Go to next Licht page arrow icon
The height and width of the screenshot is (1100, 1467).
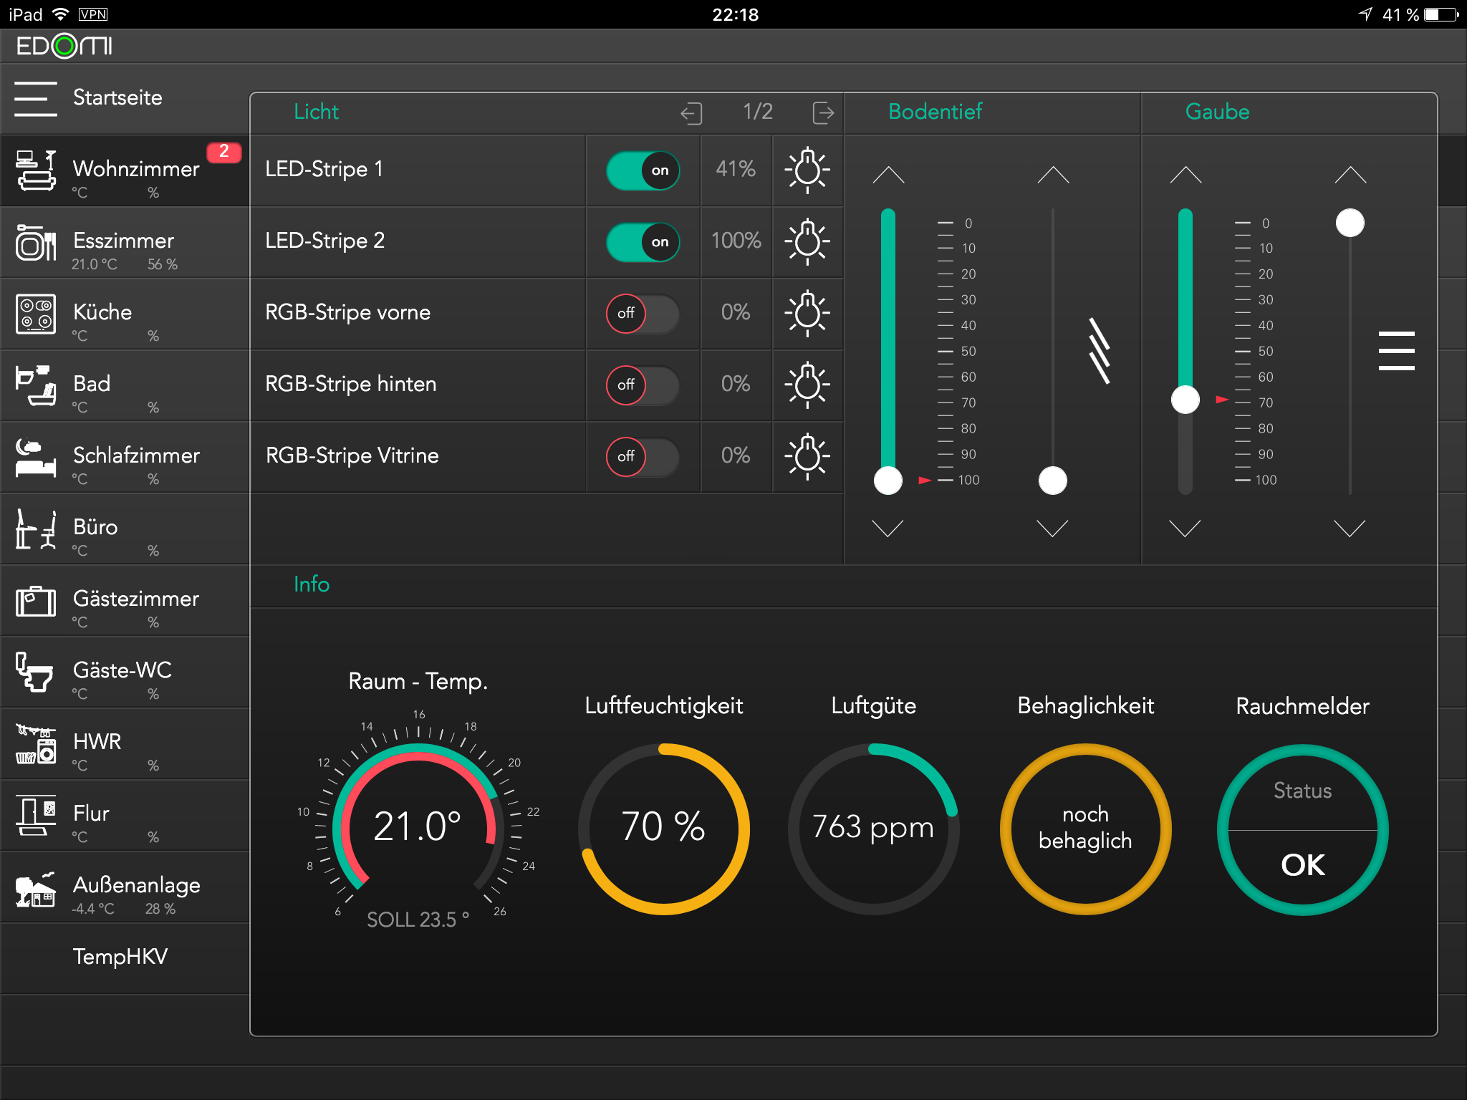823,112
